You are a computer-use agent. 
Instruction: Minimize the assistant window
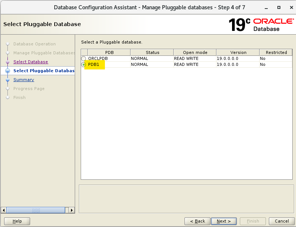(x=266, y=7)
